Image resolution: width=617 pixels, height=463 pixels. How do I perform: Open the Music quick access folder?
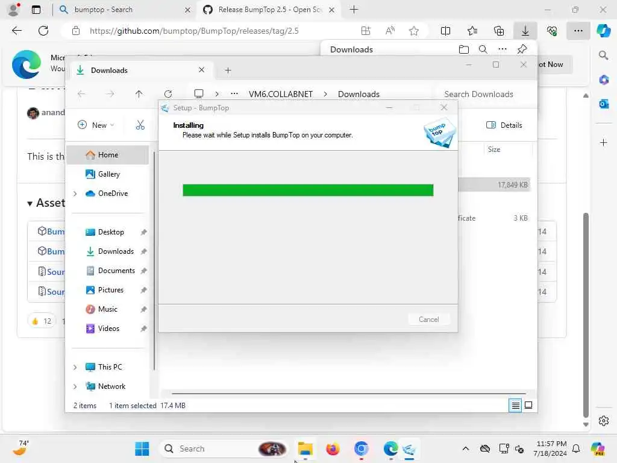coord(107,309)
